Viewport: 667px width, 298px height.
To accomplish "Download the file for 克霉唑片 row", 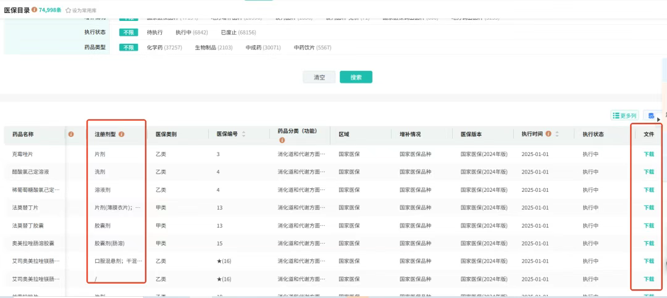I will pos(648,154).
